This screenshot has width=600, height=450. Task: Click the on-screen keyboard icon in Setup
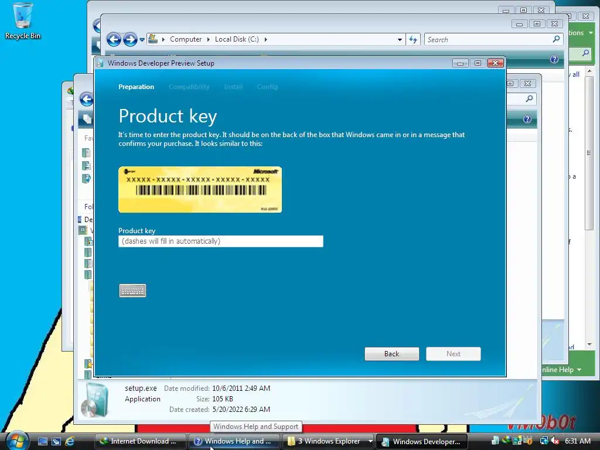[132, 291]
